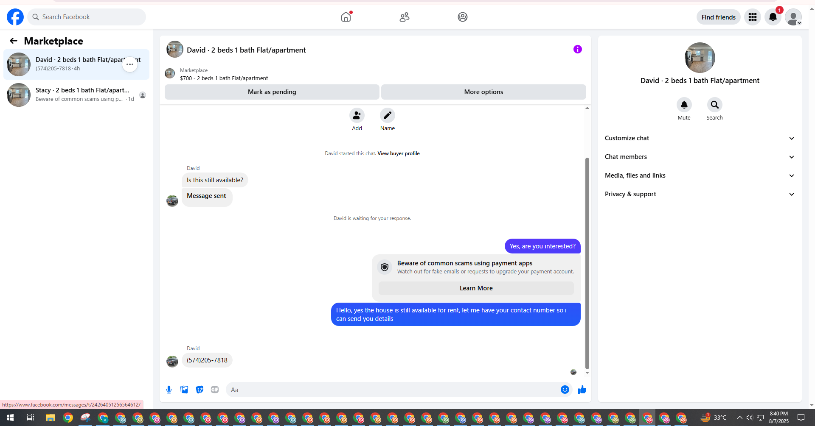The width and height of the screenshot is (815, 426).
Task: Open the apps grid menu
Action: tap(753, 17)
